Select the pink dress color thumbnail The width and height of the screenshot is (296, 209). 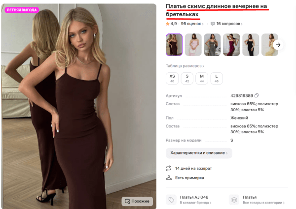(x=193, y=45)
